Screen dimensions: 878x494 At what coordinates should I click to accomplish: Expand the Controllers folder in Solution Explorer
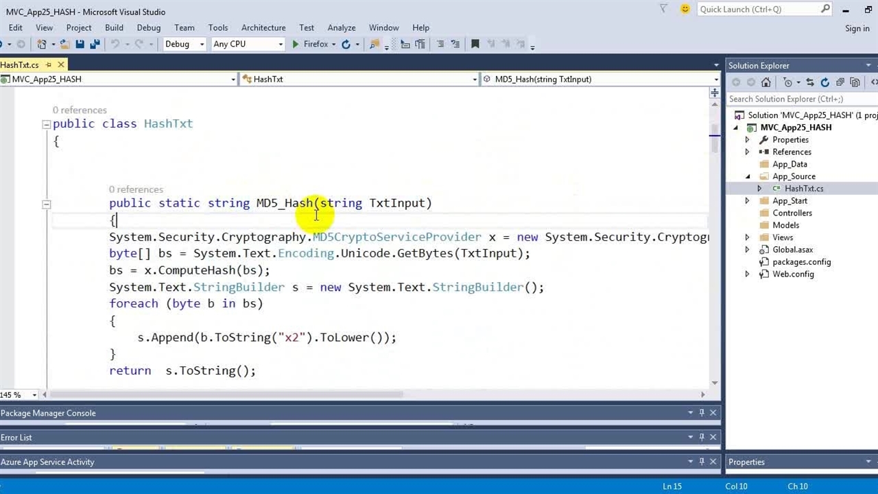coord(747,213)
